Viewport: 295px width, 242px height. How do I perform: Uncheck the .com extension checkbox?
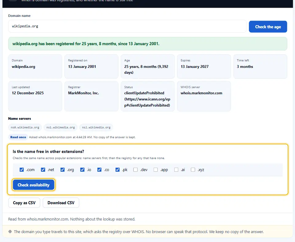click(x=22, y=170)
